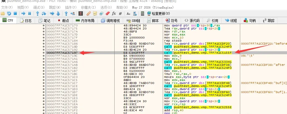287x114 pixels.
Task: Open the 帮助(H) menu
Action: pos(122,7)
